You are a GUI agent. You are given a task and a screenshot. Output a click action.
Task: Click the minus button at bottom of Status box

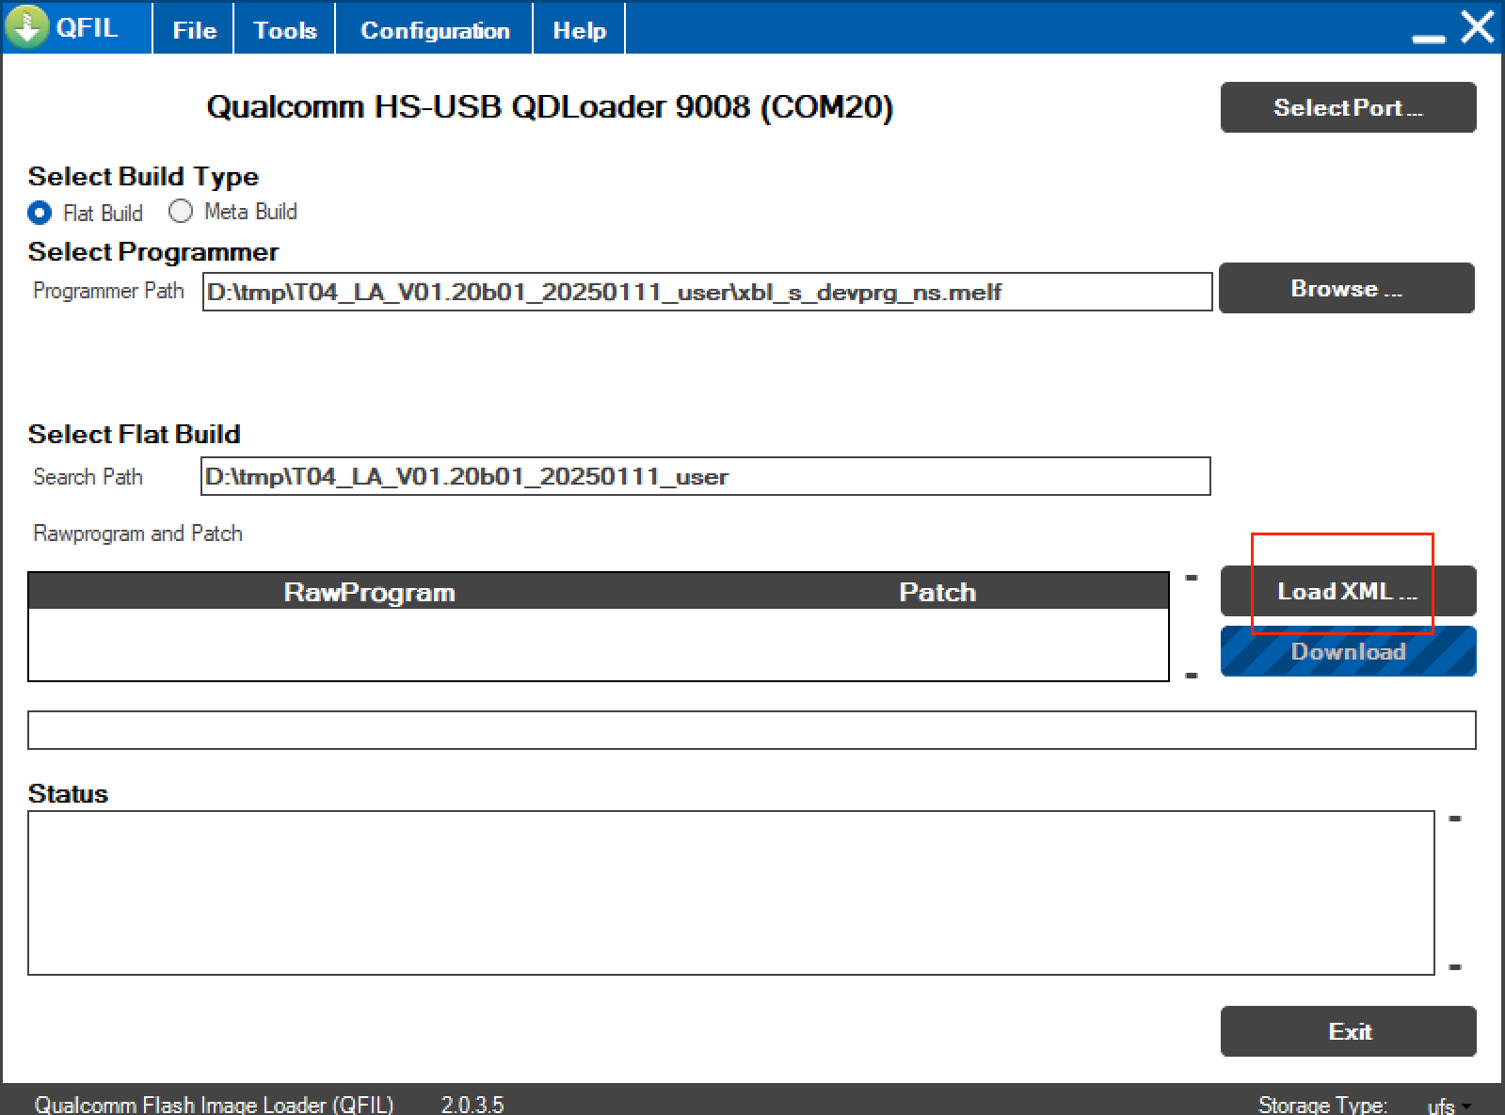pyautogui.click(x=1455, y=967)
